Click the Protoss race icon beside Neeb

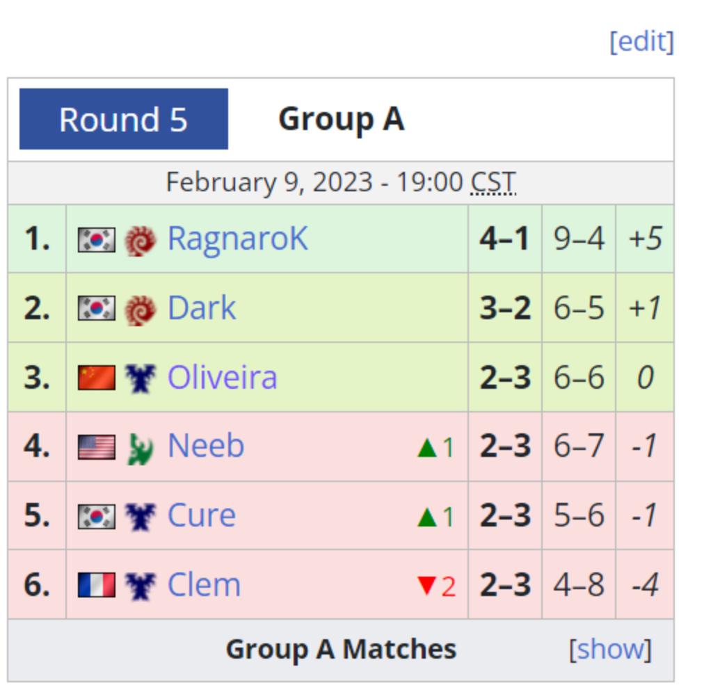coord(140,448)
